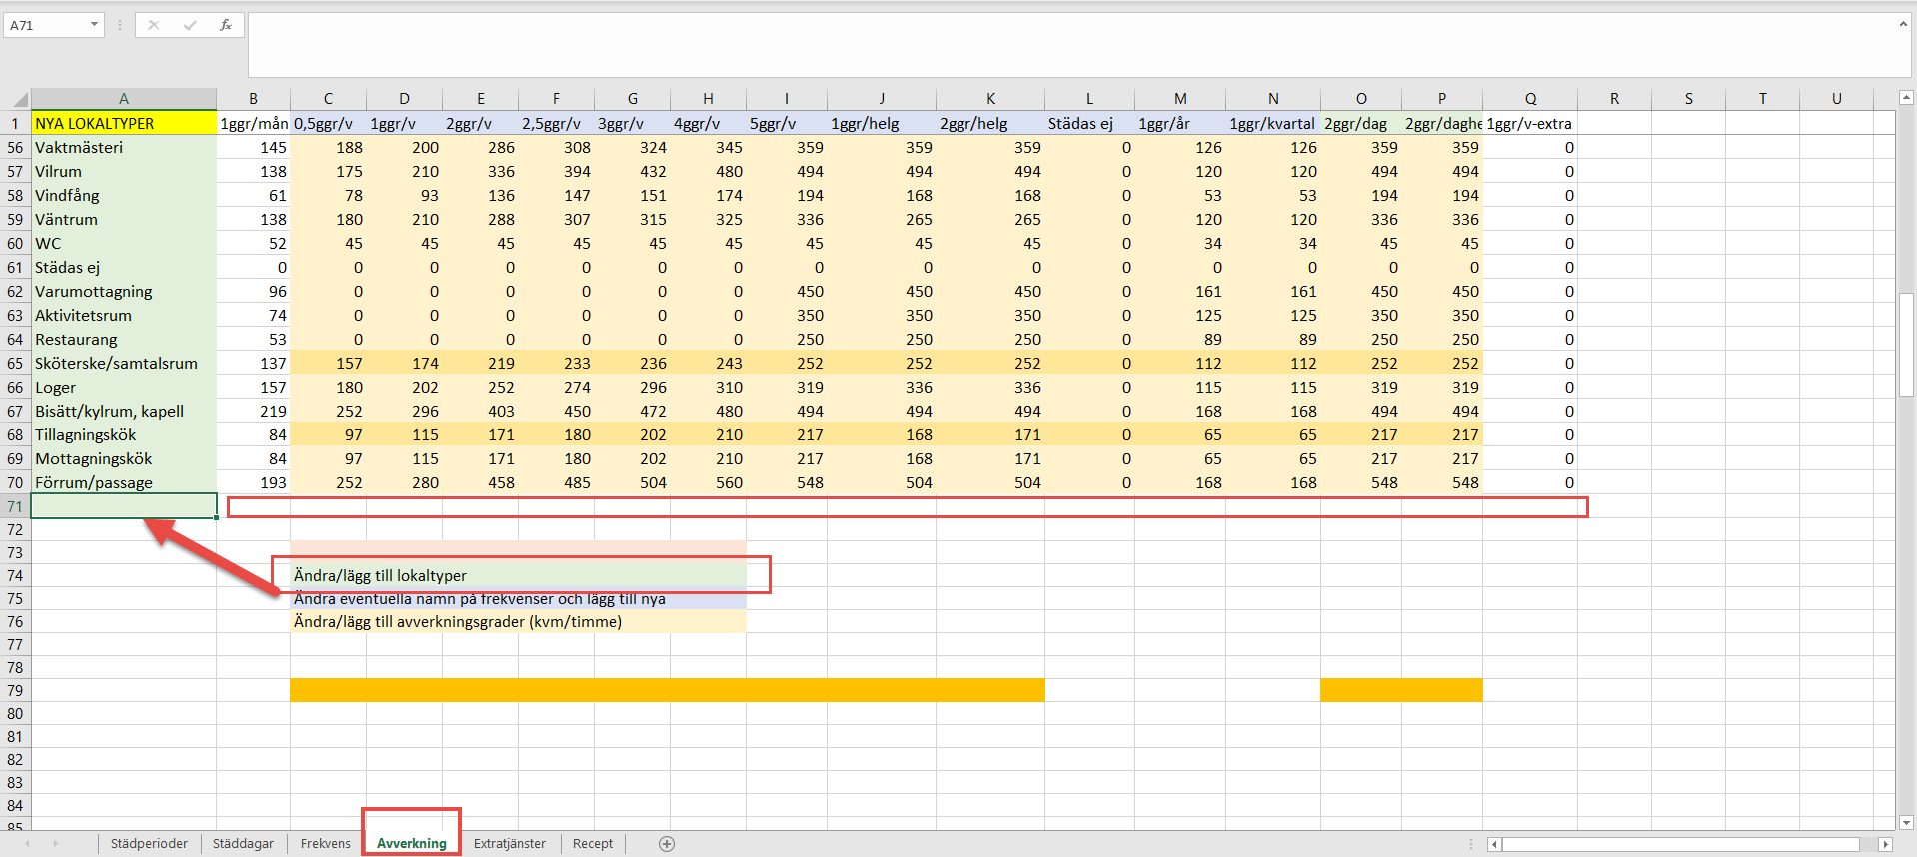Go to the Recept sheet tab
1917x857 pixels.
[x=593, y=844]
